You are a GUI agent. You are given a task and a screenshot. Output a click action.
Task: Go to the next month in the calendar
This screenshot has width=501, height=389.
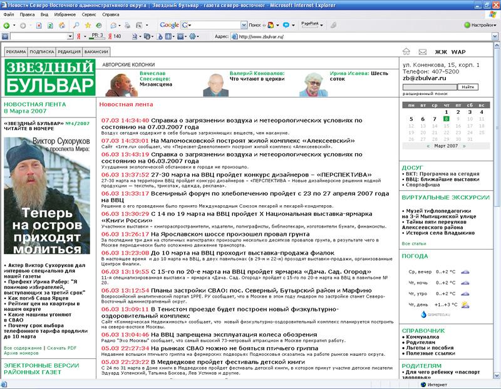tap(464, 146)
